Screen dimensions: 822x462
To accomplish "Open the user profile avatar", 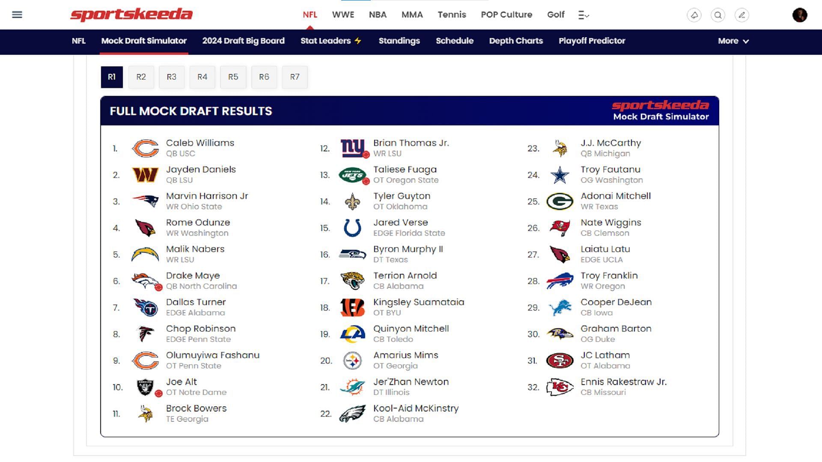I will click(x=800, y=15).
